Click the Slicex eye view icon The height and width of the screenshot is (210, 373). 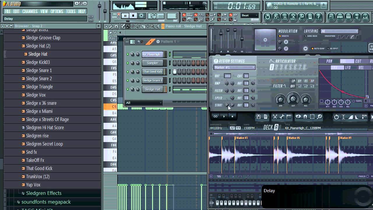(x=298, y=117)
